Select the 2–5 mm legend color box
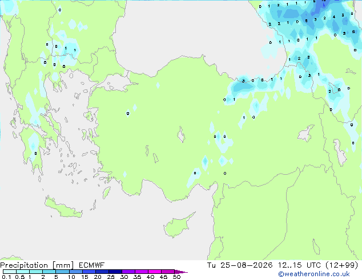The image size is (362, 279). click(49, 272)
